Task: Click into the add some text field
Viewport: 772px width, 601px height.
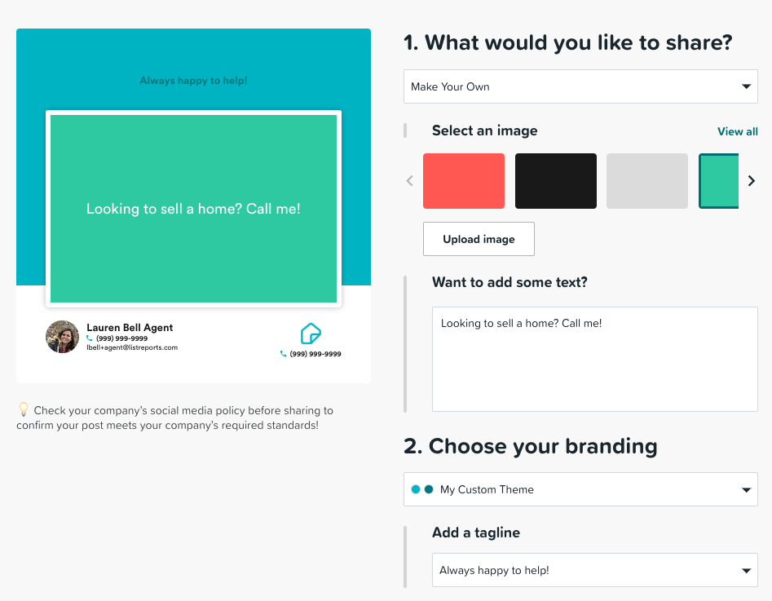Action: click(595, 359)
